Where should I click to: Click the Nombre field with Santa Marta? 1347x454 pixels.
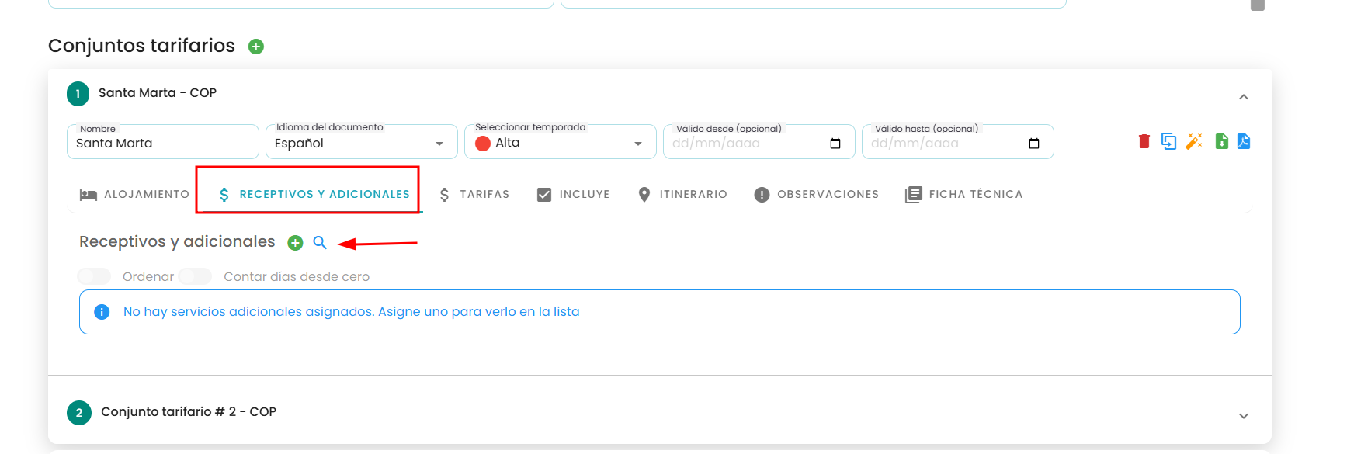click(163, 142)
